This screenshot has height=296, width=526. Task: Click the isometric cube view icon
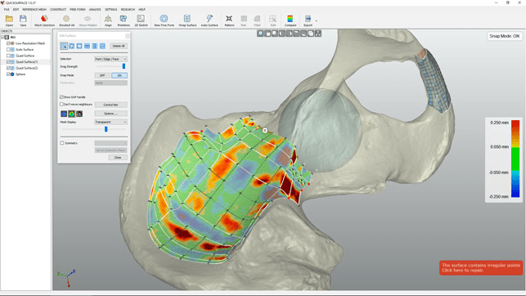[311, 34]
